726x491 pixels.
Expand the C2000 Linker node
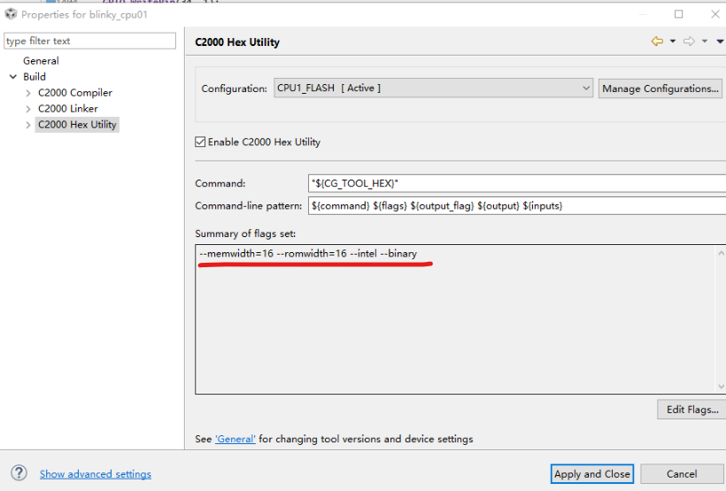[x=28, y=109]
